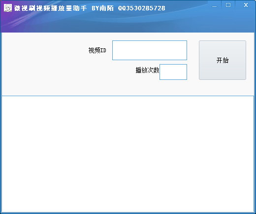Close the 微视 play count helper window
The width and height of the screenshot is (256, 214).
pos(246,5)
